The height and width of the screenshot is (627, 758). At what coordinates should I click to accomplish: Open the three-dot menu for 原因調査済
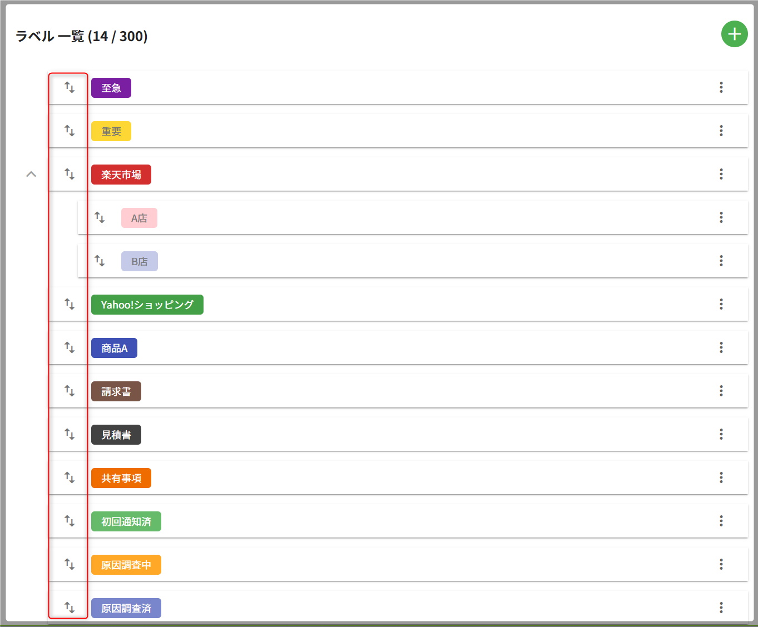tap(721, 608)
